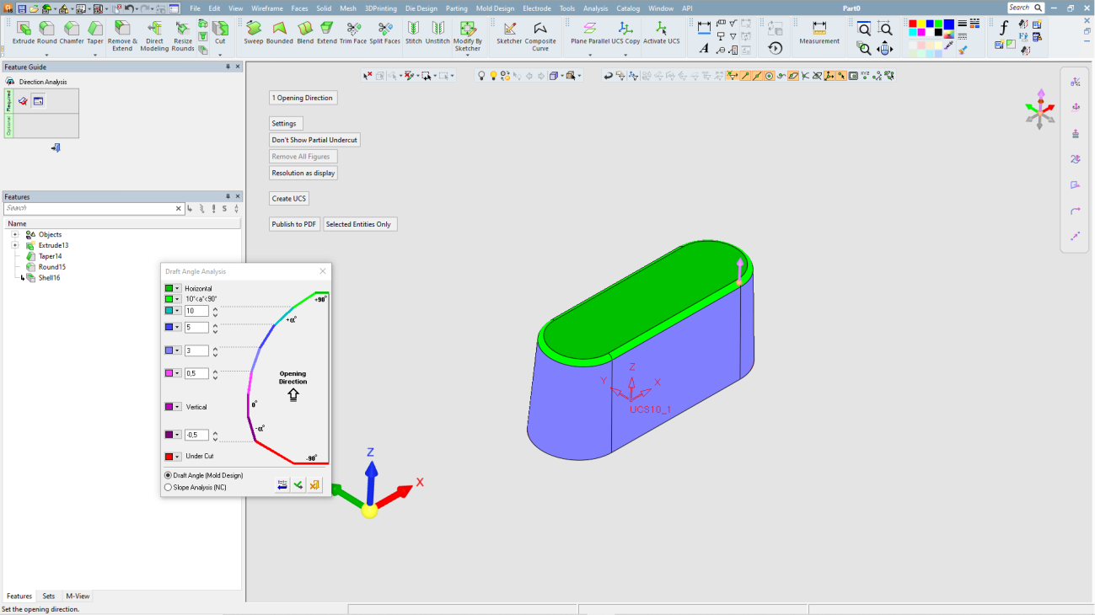
Task: Click the Publish to PDF button
Action: coord(293,224)
